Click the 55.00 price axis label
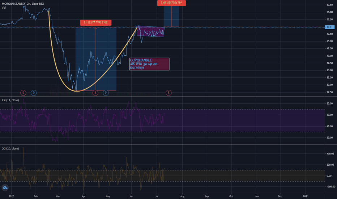This screenshot has height=199, width=337. pyautogui.click(x=330, y=12)
